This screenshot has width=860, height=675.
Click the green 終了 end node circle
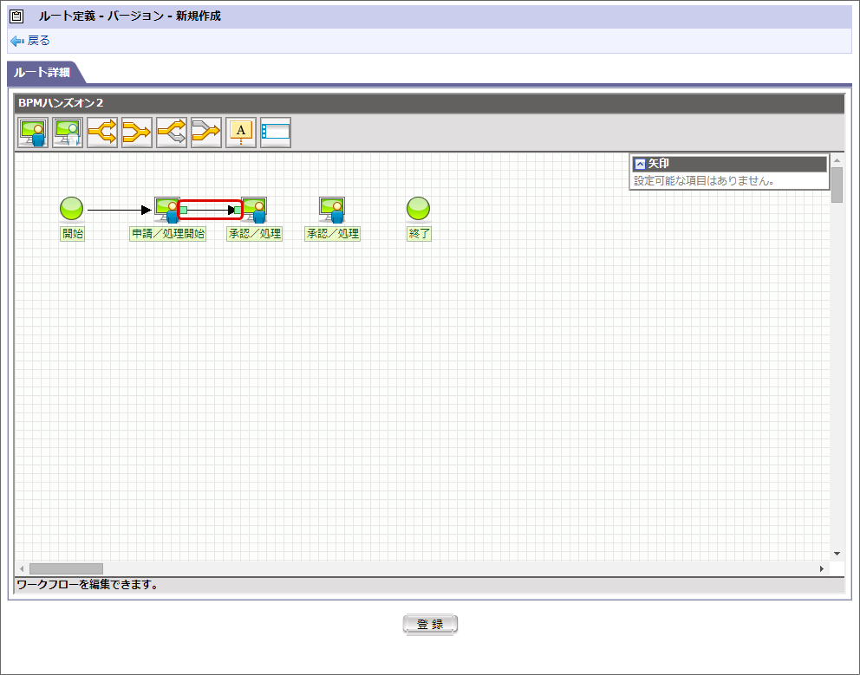click(418, 208)
